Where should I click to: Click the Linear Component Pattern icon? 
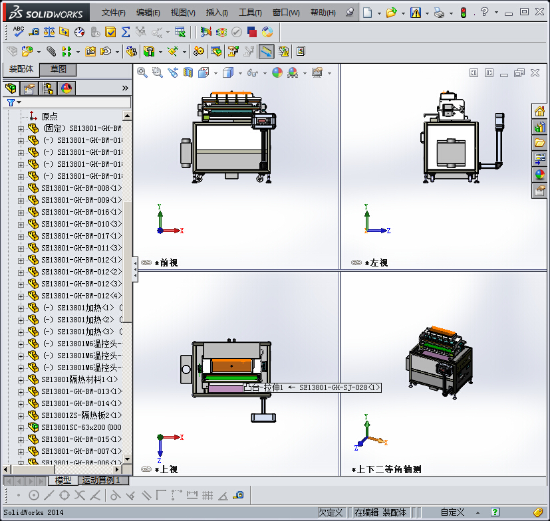67,52
